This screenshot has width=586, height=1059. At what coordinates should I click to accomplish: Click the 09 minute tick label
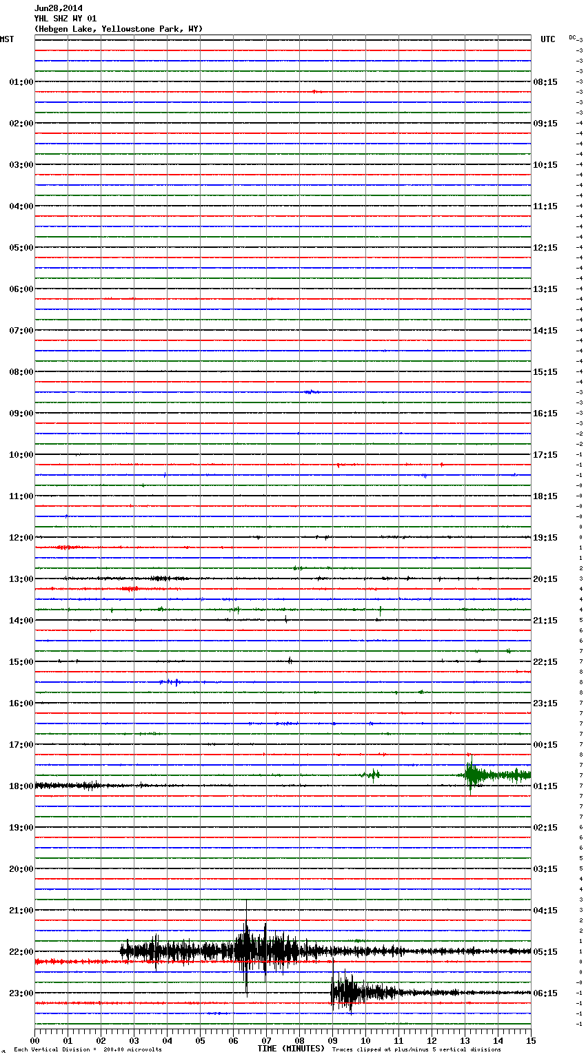point(332,1040)
